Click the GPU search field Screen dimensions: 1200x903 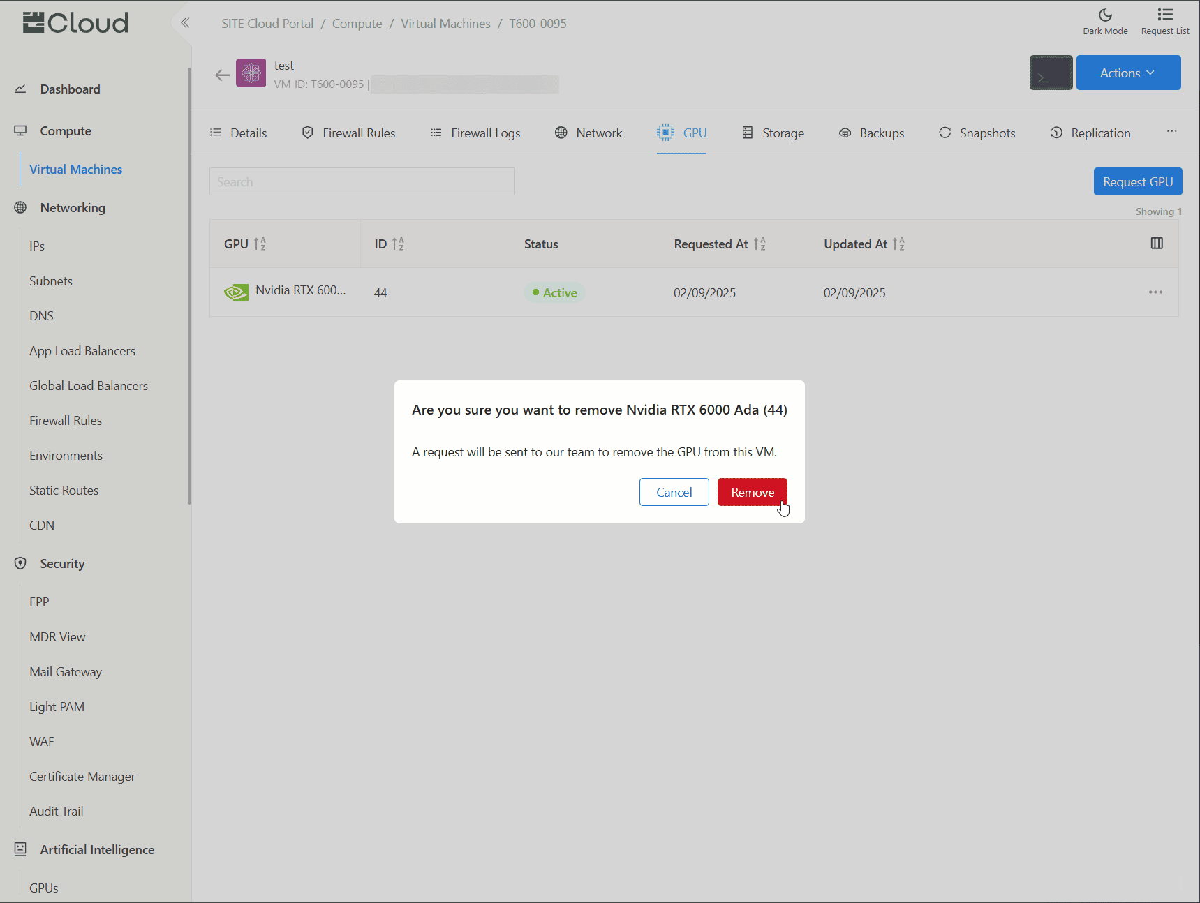tap(362, 182)
